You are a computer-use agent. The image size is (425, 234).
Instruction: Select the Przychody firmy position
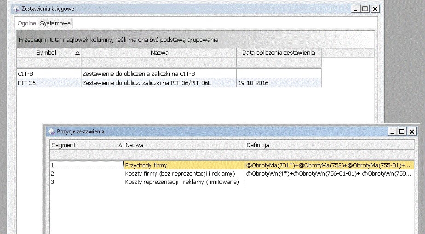tap(184, 165)
